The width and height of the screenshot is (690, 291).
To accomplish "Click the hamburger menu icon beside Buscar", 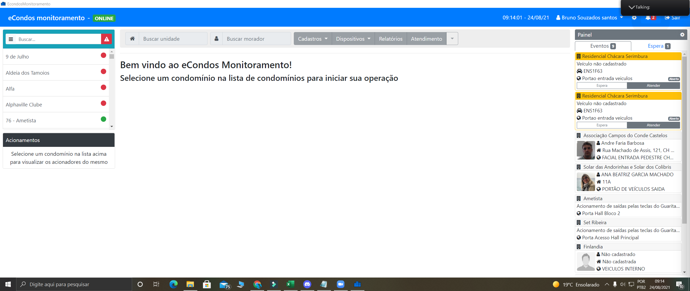I will tap(11, 39).
